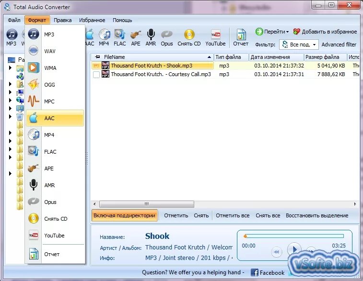Click the 7 888,62 KB file size cell
This screenshot has width=363, height=281.
pyautogui.click(x=331, y=74)
